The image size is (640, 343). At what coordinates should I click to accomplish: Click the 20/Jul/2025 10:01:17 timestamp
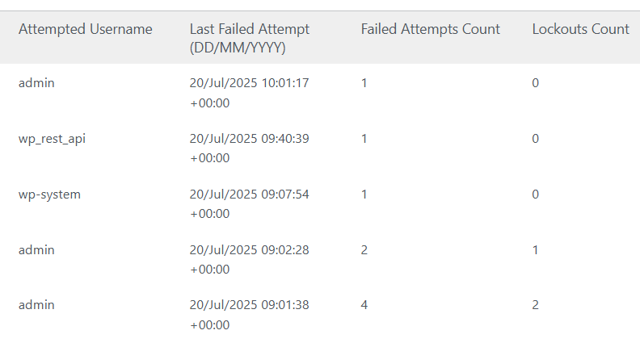[250, 93]
